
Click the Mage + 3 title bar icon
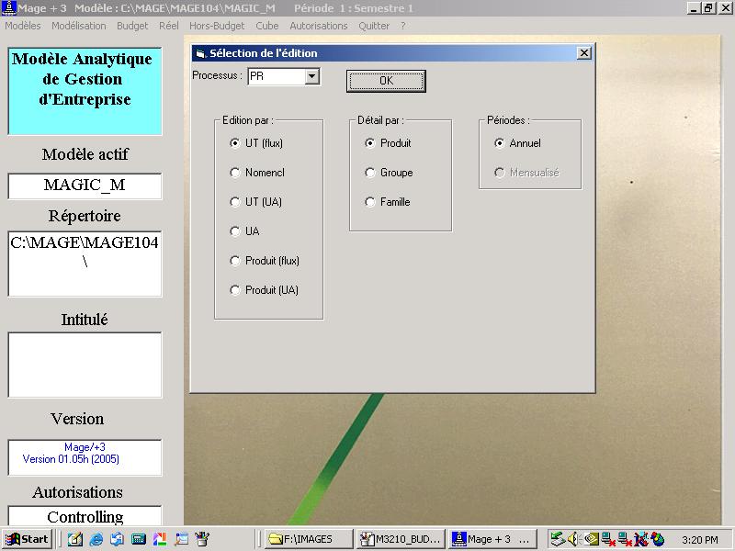tap(8, 8)
